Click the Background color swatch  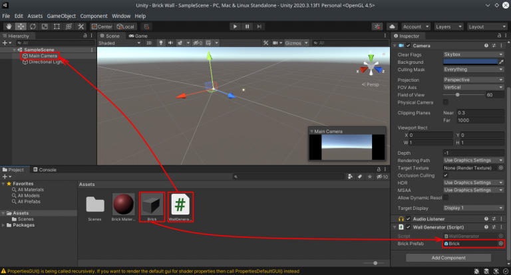click(470, 62)
